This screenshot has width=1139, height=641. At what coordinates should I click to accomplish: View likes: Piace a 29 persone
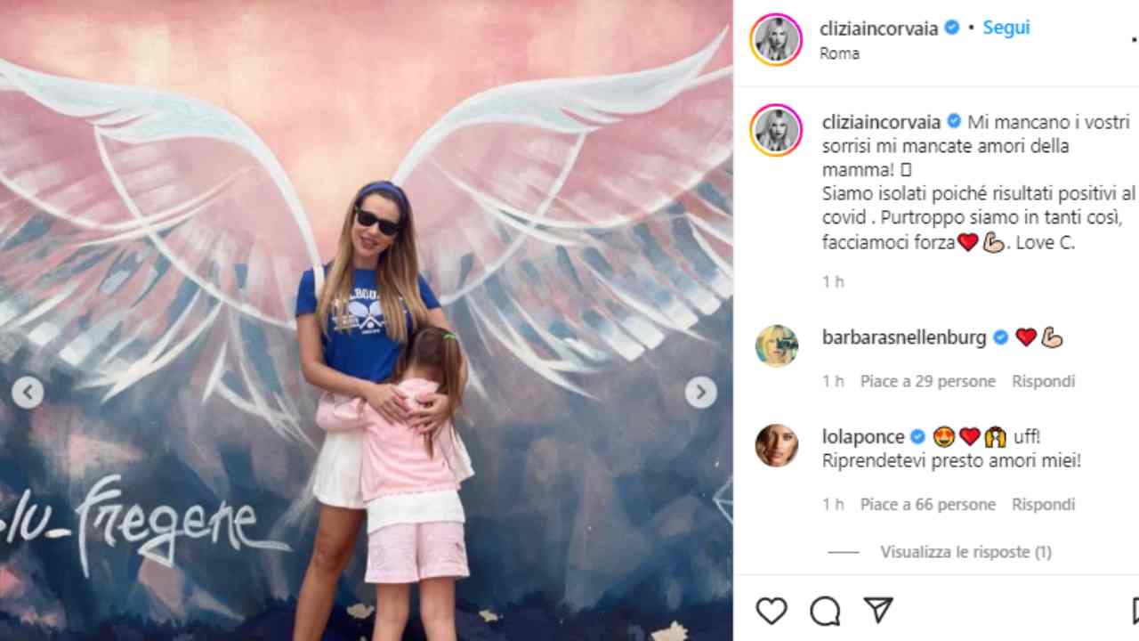click(x=927, y=381)
